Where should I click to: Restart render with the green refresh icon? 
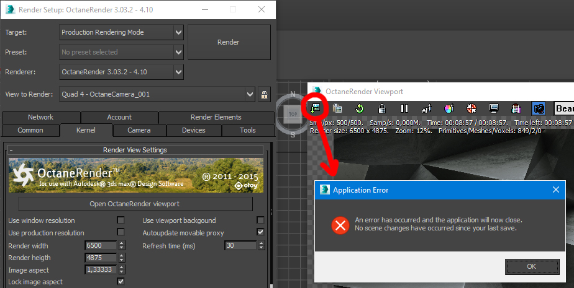[x=360, y=108]
